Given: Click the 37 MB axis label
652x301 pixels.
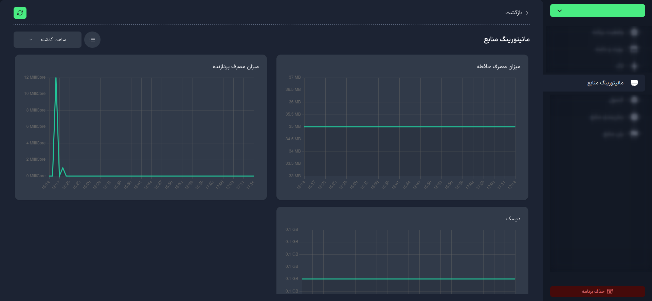Looking at the screenshot, I should click(295, 77).
